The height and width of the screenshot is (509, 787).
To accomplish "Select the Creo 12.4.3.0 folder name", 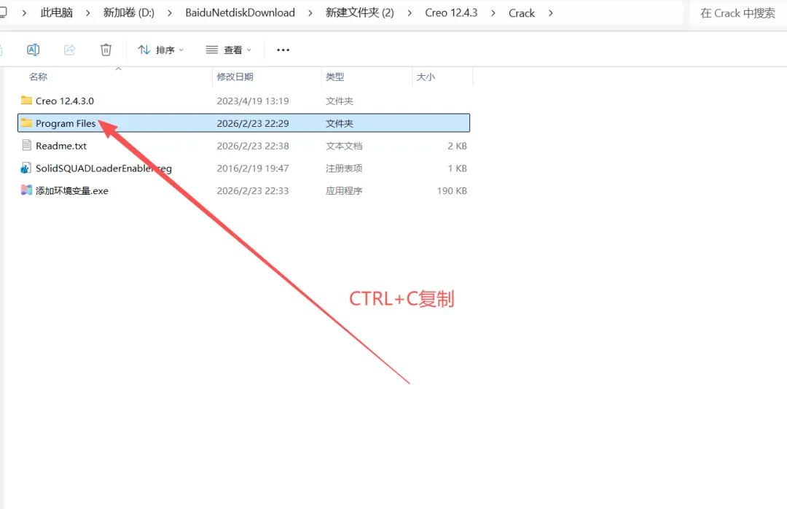I will tap(65, 101).
